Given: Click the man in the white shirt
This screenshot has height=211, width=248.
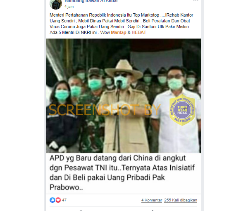Looking at the screenshot, I should click(x=176, y=109).
